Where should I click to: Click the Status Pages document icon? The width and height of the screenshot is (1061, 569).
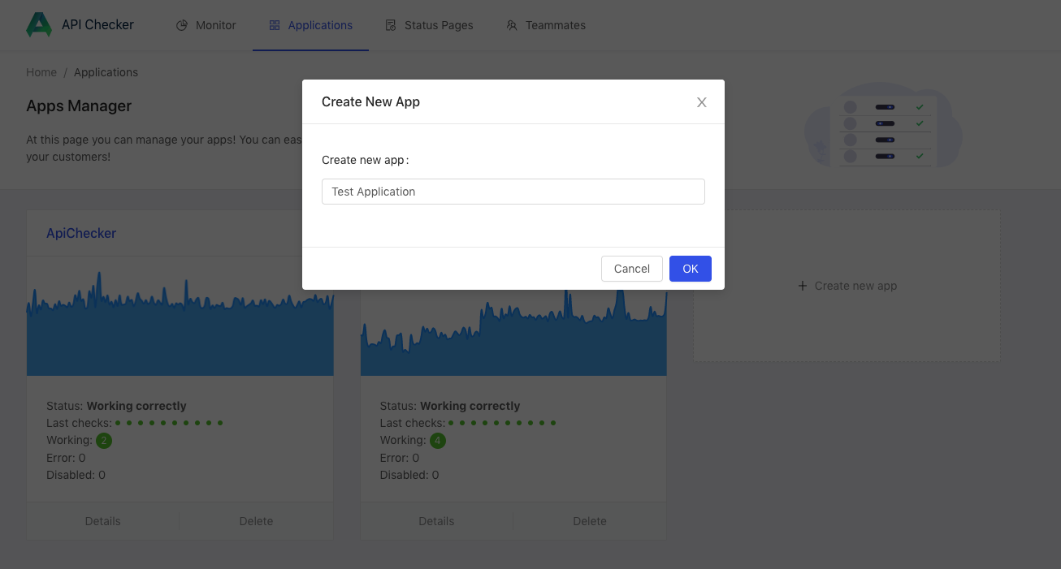391,25
